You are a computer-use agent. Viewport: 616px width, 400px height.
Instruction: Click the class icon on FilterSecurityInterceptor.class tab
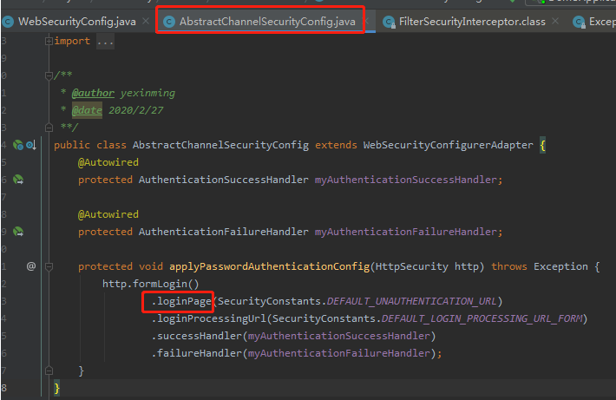pyautogui.click(x=389, y=22)
